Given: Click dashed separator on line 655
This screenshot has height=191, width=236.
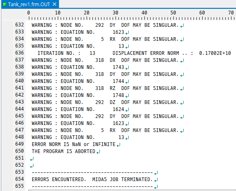Looking at the screenshot, I should 92,186.
